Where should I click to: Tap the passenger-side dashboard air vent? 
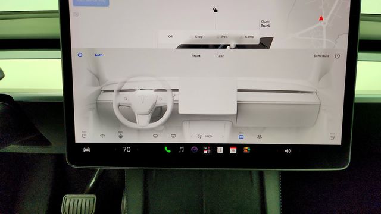click(276, 91)
